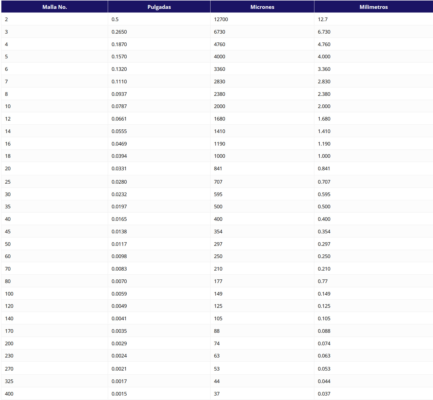Click the 0.0098 inches cell

pyautogui.click(x=119, y=256)
